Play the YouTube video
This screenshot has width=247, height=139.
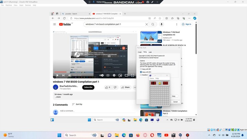click(x=57, y=75)
